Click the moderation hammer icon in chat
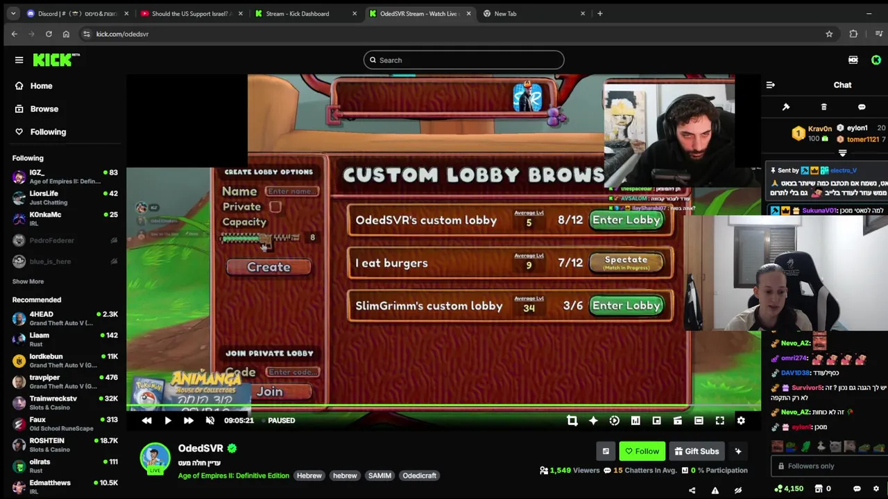Image resolution: width=888 pixels, height=499 pixels. coord(786,107)
